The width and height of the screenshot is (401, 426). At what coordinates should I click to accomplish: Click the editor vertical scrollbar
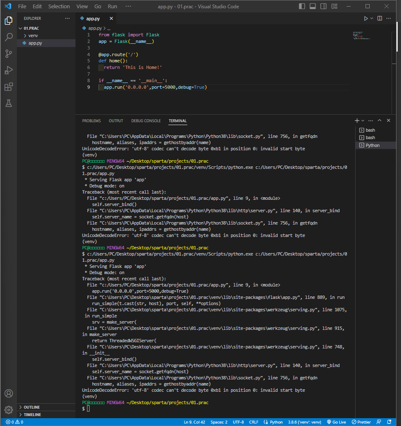(394, 72)
